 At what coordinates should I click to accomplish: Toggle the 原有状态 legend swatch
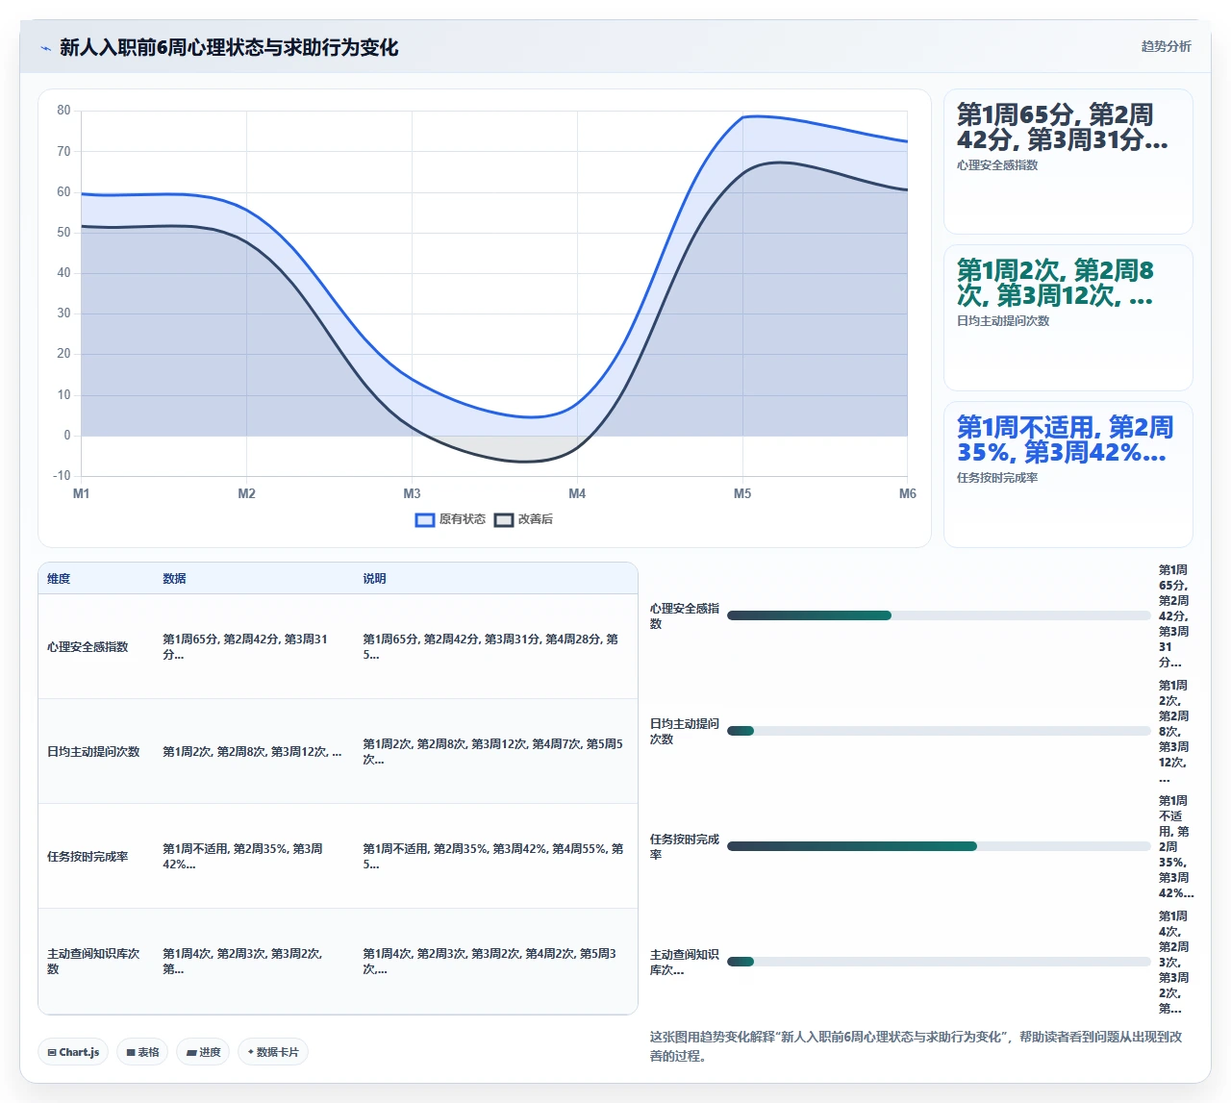pos(425,520)
